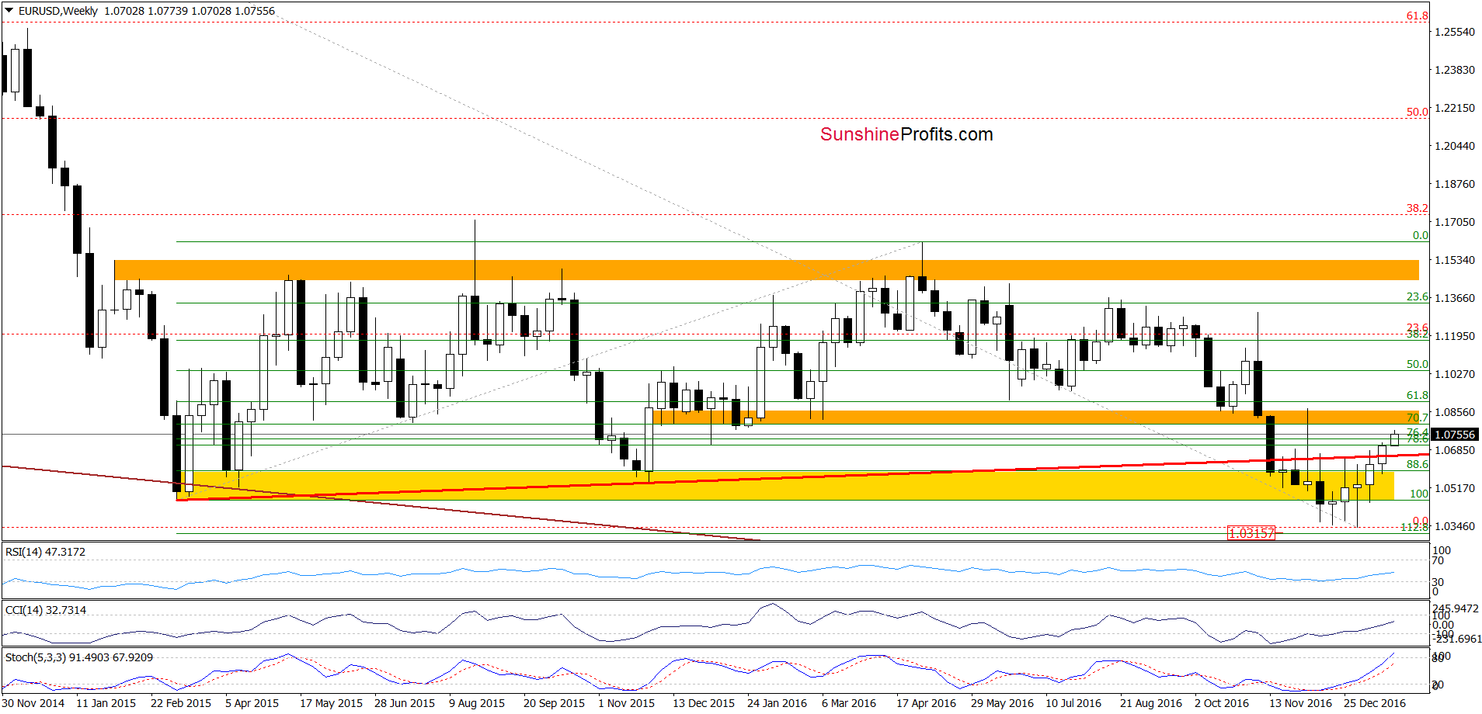Image resolution: width=1482 pixels, height=714 pixels.
Task: Select the rising red trend line
Action: click(802, 477)
